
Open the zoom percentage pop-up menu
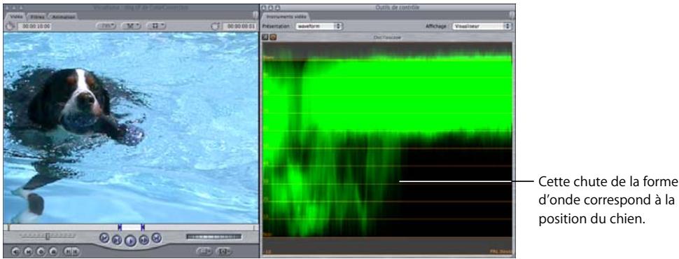(x=106, y=26)
